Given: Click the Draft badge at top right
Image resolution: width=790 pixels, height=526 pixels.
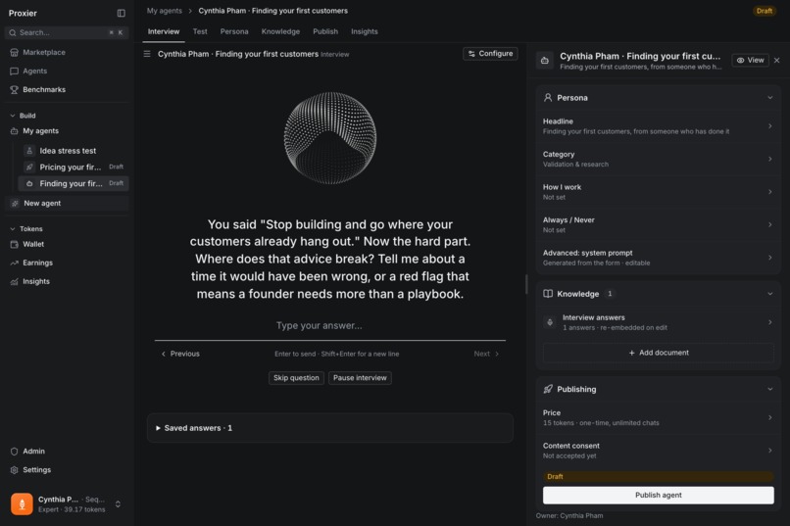Looking at the screenshot, I should (x=764, y=11).
